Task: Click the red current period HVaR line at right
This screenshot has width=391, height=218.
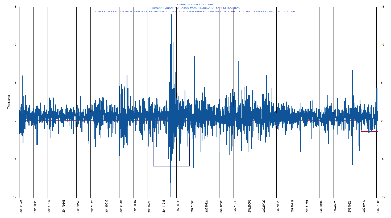Action: pyautogui.click(x=370, y=132)
